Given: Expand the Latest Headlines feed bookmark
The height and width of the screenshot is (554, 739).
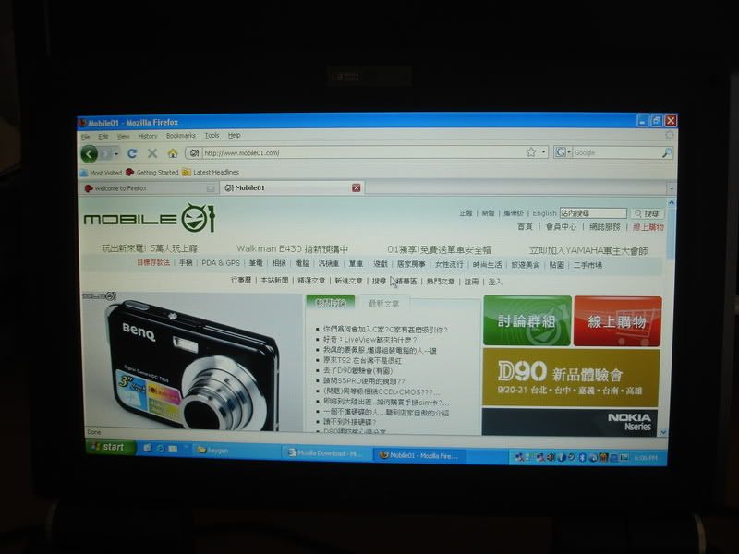Looking at the screenshot, I should tap(212, 172).
